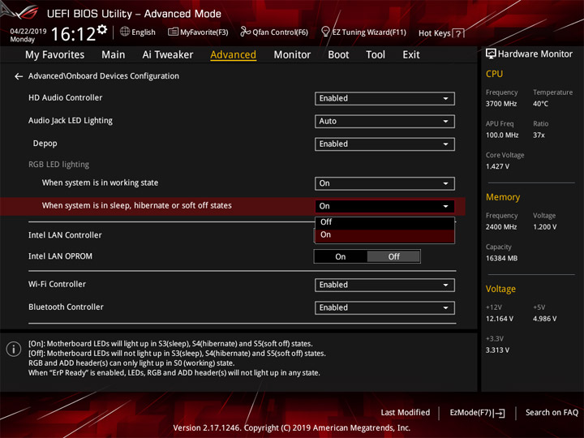Select Intel LAN Controller label
Screen dimensions: 584x438
65,235
